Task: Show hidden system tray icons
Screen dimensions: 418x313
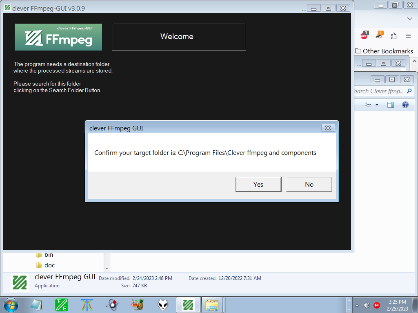Action: 357,305
